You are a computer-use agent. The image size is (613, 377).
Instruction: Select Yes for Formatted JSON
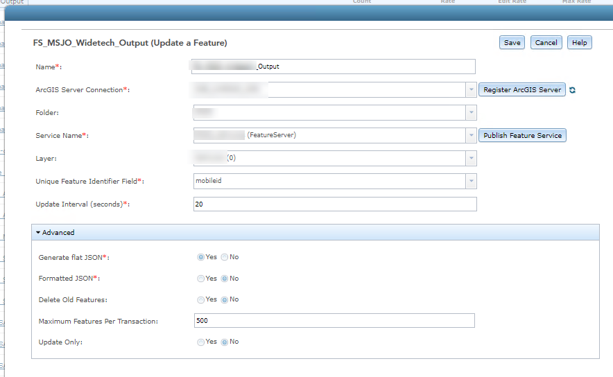point(201,279)
